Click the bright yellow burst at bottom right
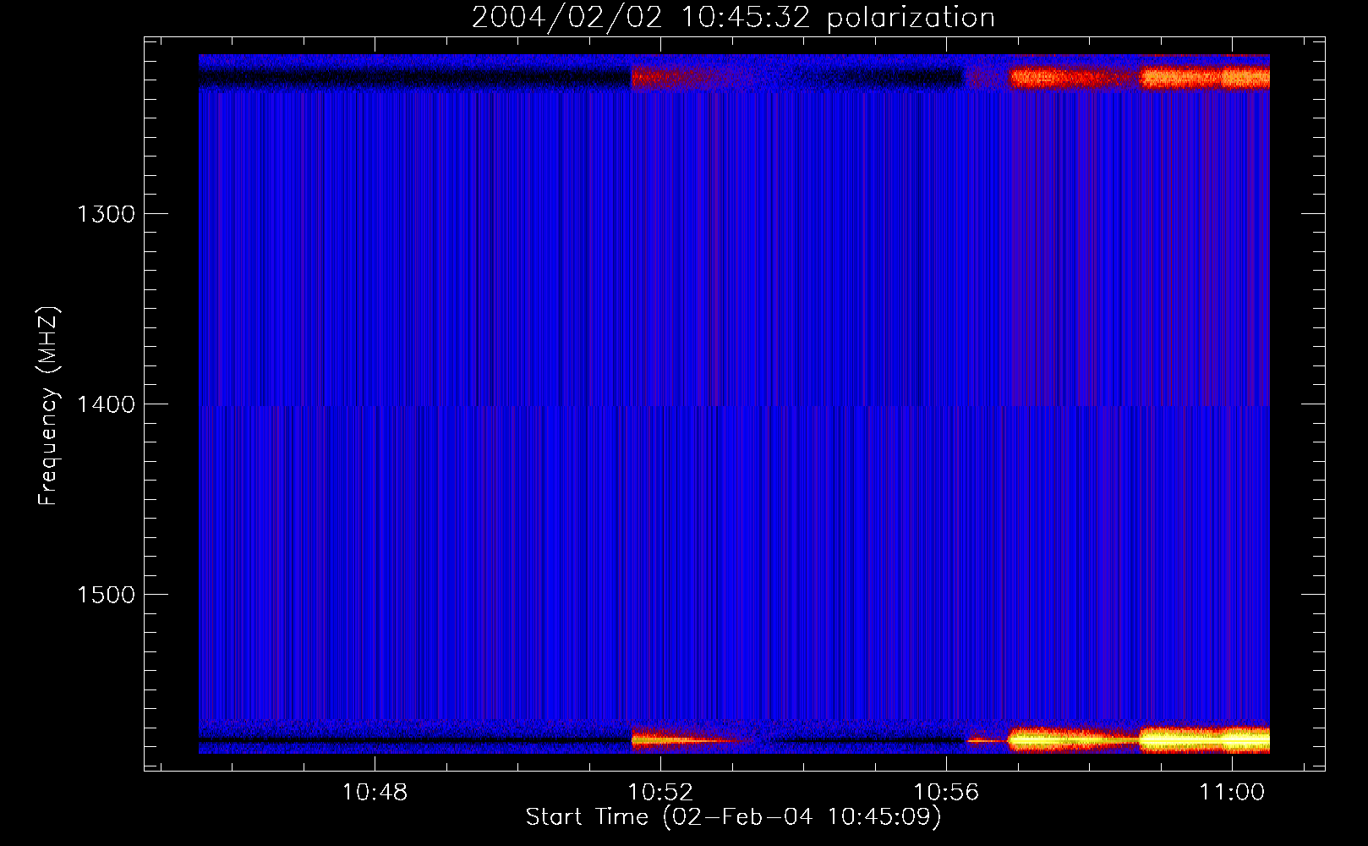1368x846 pixels. [x=1205, y=740]
